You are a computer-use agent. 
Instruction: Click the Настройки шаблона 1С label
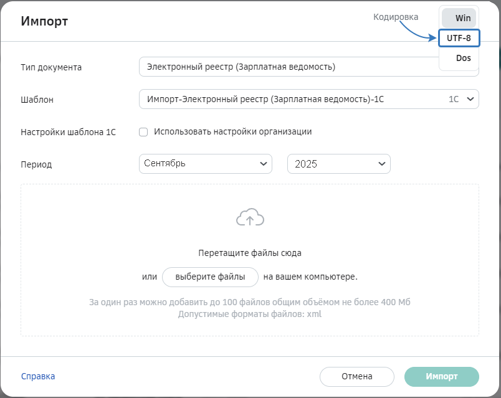click(x=69, y=132)
